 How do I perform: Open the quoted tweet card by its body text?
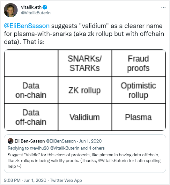tap(84, 160)
